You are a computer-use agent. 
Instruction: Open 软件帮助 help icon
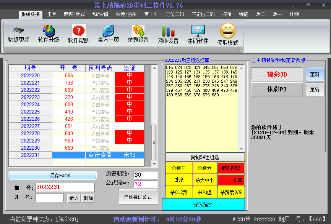tap(78, 31)
